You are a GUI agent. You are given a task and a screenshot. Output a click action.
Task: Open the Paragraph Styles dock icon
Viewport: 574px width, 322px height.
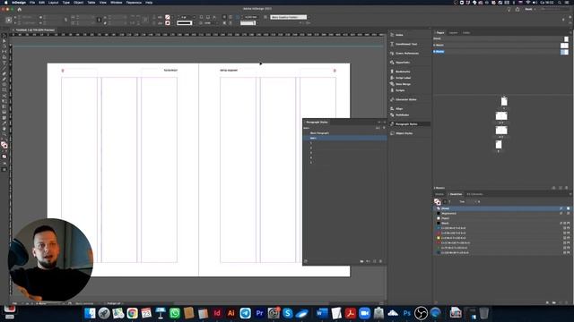[392, 124]
